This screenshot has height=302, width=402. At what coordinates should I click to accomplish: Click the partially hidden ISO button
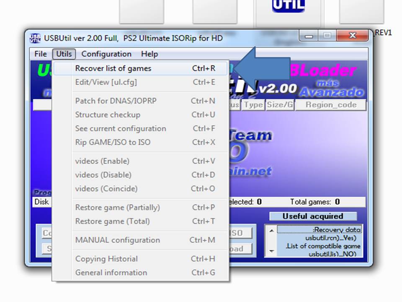tap(240, 233)
